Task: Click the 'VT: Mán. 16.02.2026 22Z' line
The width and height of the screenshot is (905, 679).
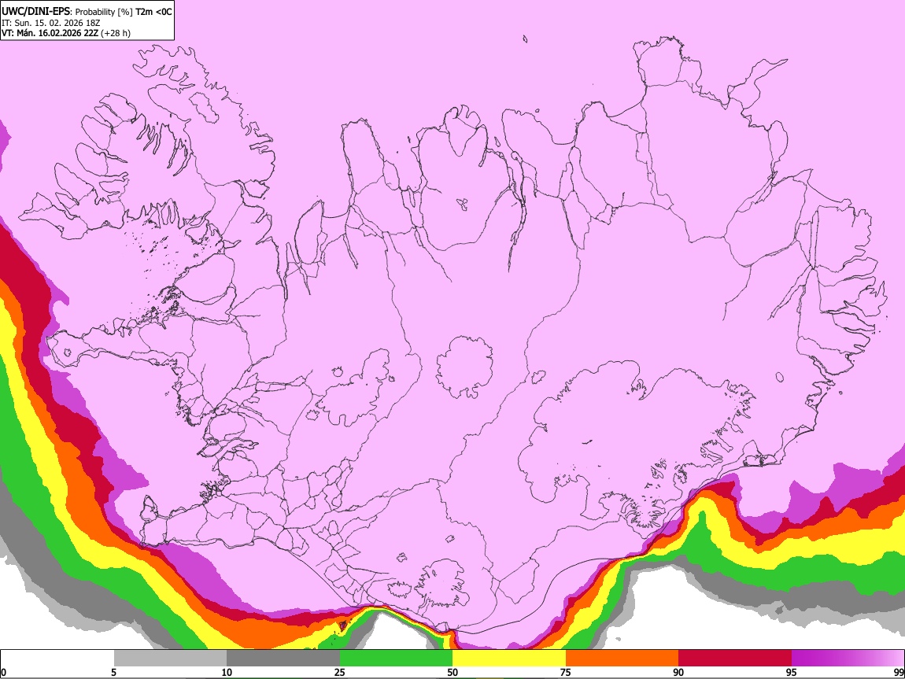Action: pyautogui.click(x=50, y=33)
